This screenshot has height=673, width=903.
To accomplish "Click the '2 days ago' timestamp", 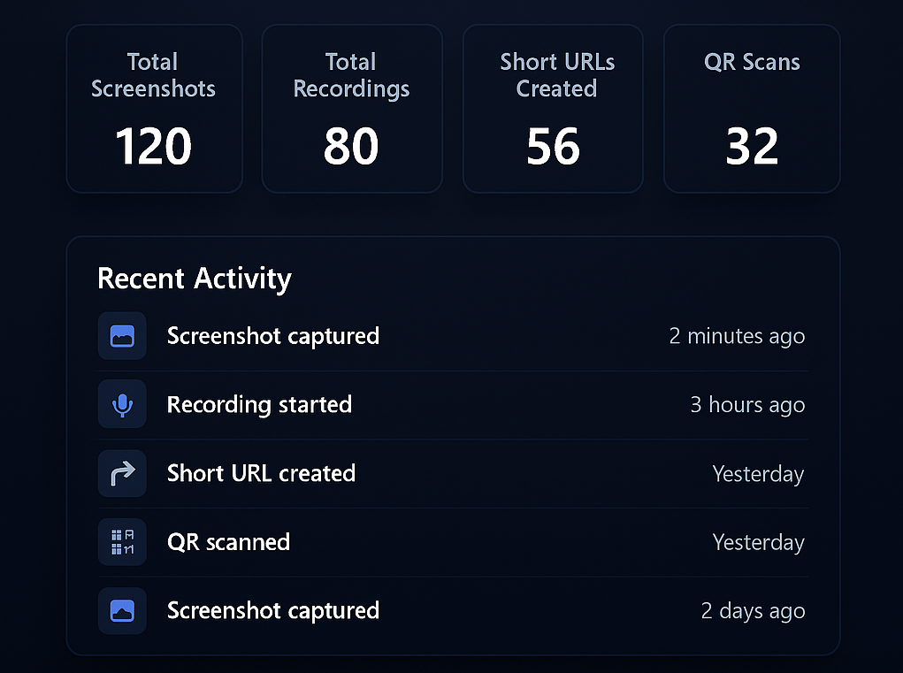I will tap(753, 610).
